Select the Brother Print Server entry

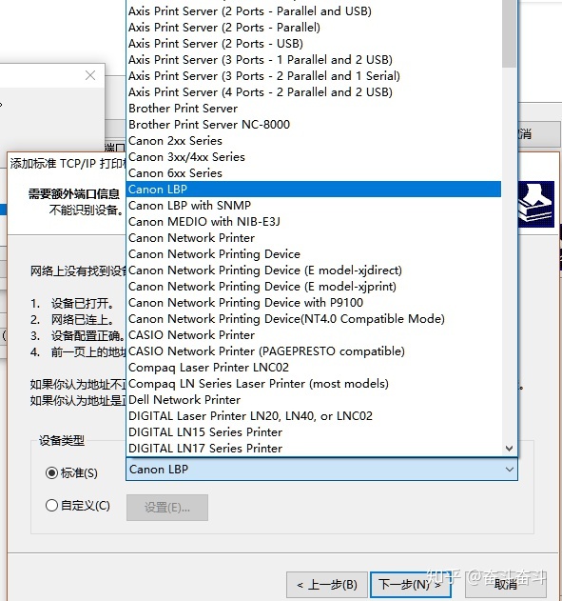tap(314, 108)
